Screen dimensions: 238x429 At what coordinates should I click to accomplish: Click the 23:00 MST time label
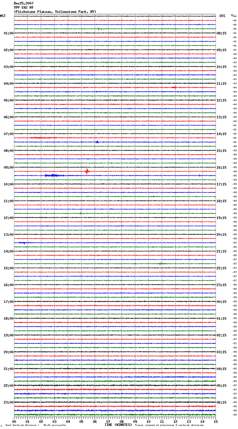tap(9, 402)
